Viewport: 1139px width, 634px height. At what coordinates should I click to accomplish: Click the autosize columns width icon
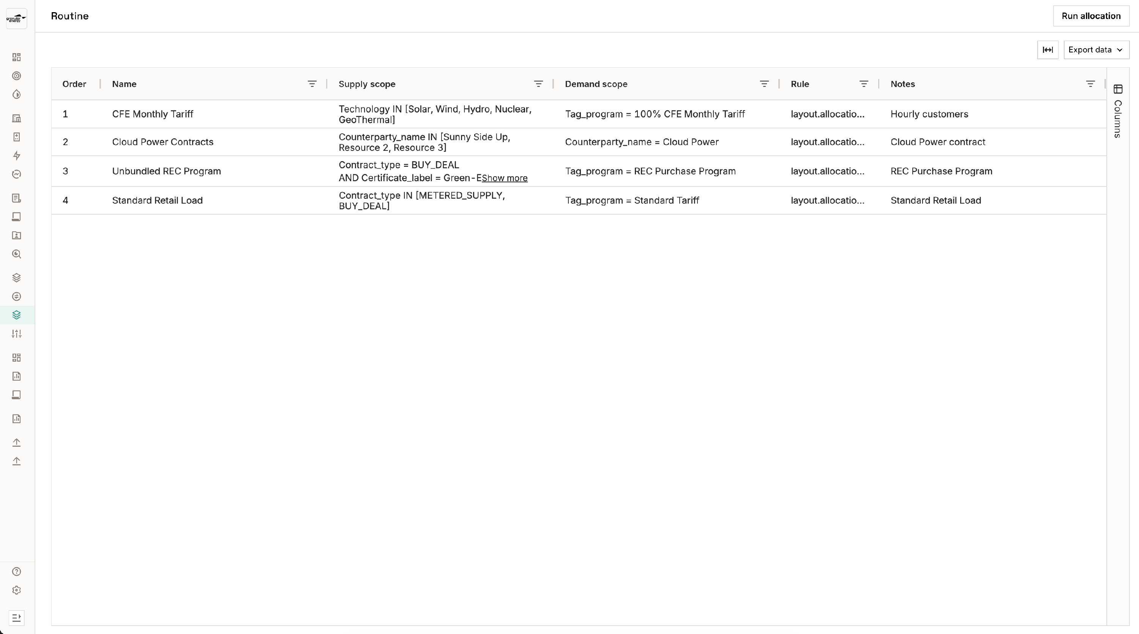click(x=1048, y=50)
